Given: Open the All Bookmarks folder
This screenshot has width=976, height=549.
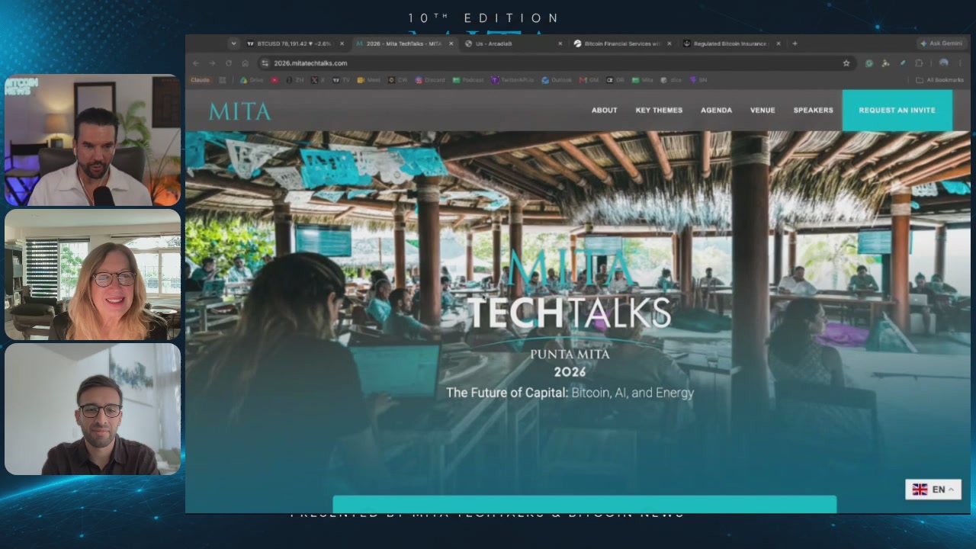Looking at the screenshot, I should pos(939,80).
